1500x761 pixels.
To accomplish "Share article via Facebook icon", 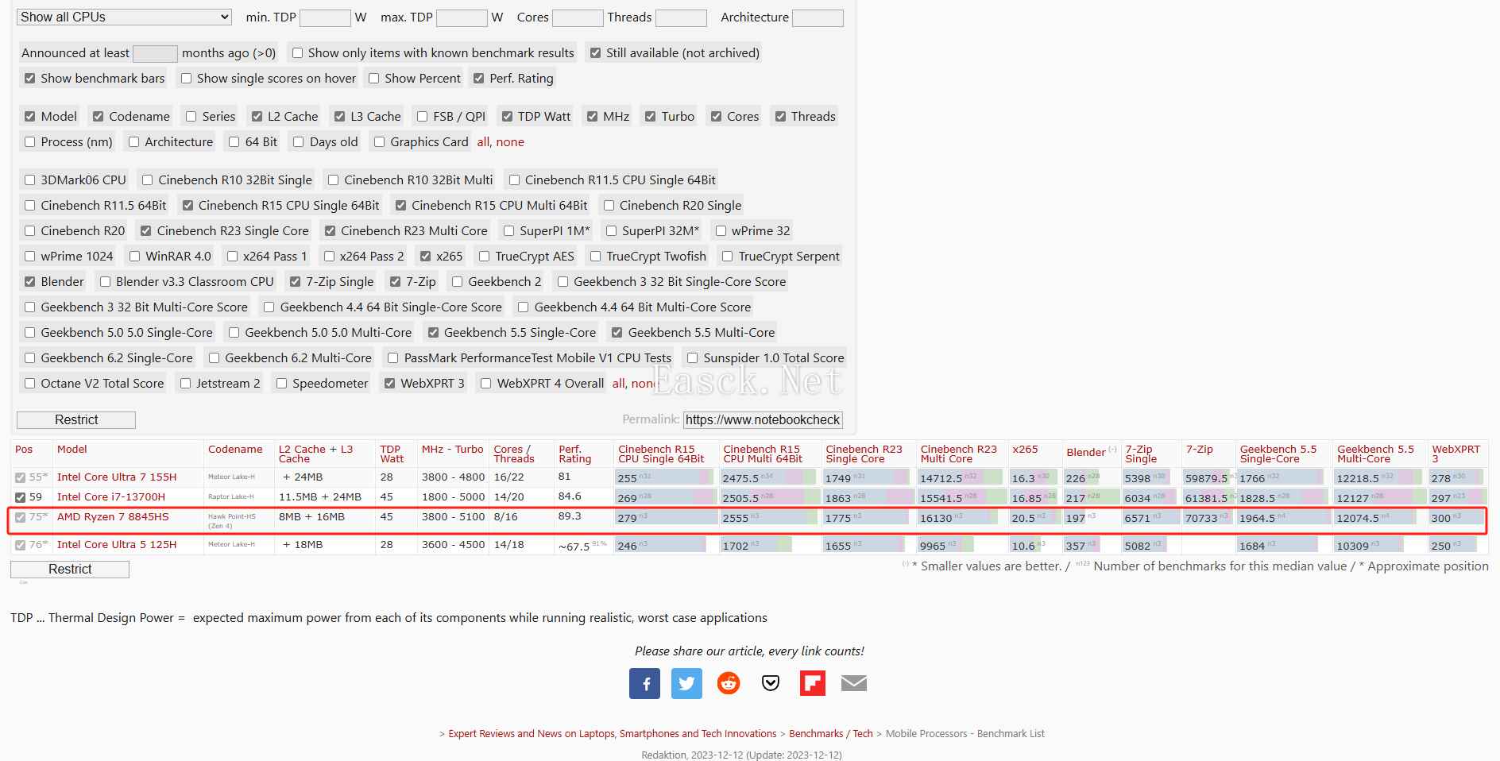I will click(644, 683).
